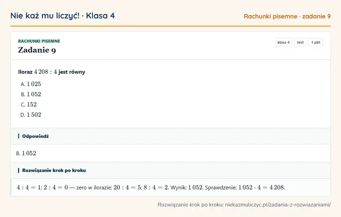Click the green 'RACHUNKI PISEMNE' category label
Image resolution: width=341 pixels, height=217 pixels.
click(x=39, y=41)
